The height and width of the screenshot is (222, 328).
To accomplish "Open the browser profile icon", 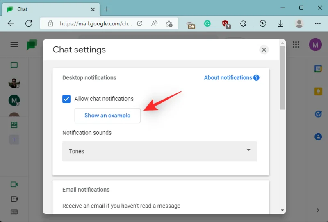I will [299, 24].
